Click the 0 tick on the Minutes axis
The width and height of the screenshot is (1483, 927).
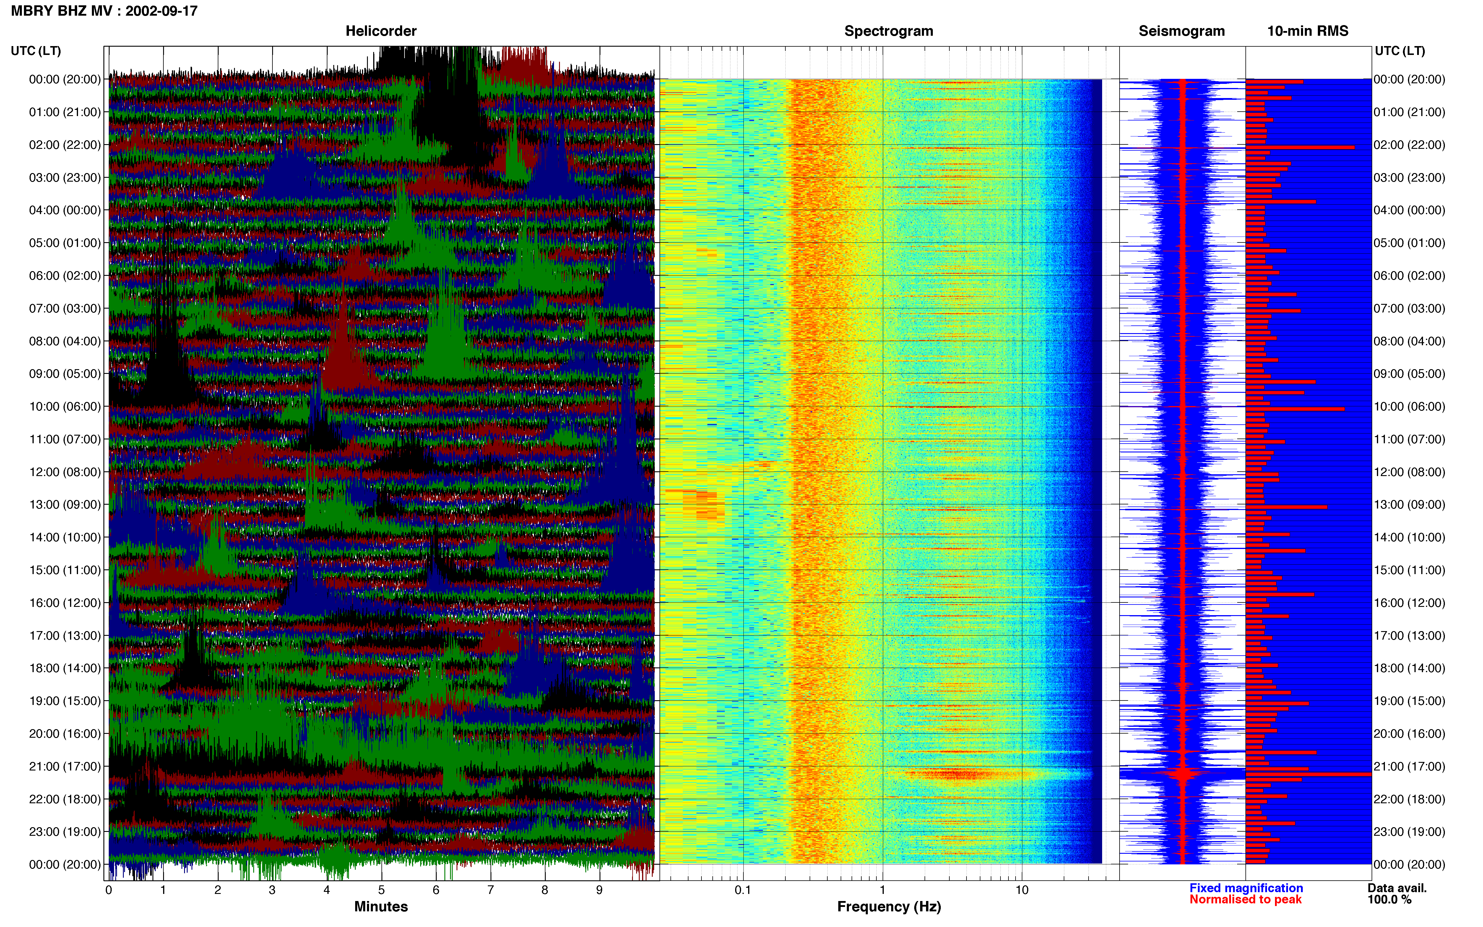[x=108, y=889]
